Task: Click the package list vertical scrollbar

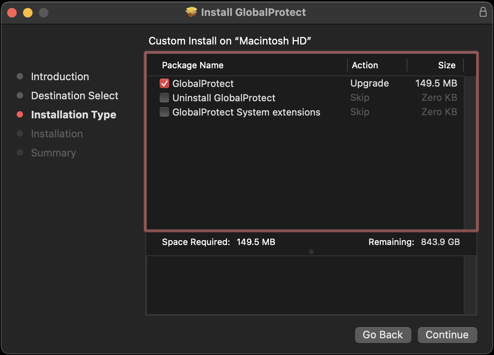Action: click(470, 151)
